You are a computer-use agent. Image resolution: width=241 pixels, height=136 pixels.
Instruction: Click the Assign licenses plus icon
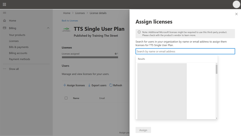(65, 85)
